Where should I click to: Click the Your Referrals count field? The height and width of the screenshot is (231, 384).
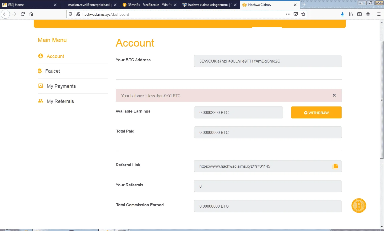click(x=268, y=186)
